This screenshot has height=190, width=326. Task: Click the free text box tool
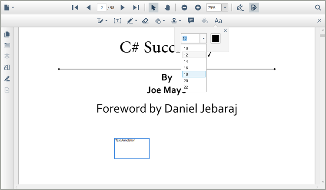pyautogui.click(x=117, y=20)
